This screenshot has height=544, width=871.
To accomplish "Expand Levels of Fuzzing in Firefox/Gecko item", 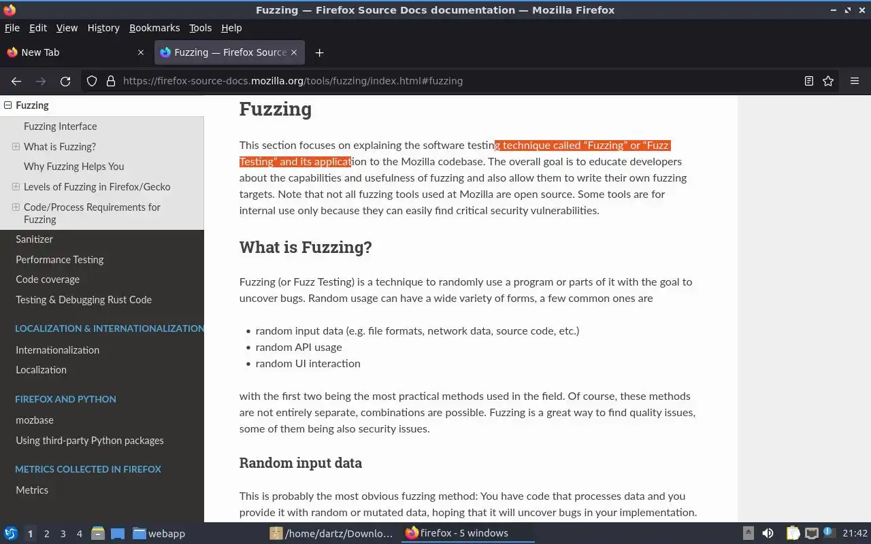I will (x=16, y=186).
